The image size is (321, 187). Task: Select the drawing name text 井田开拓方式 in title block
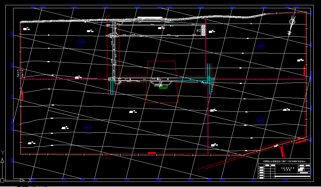pos(288,168)
